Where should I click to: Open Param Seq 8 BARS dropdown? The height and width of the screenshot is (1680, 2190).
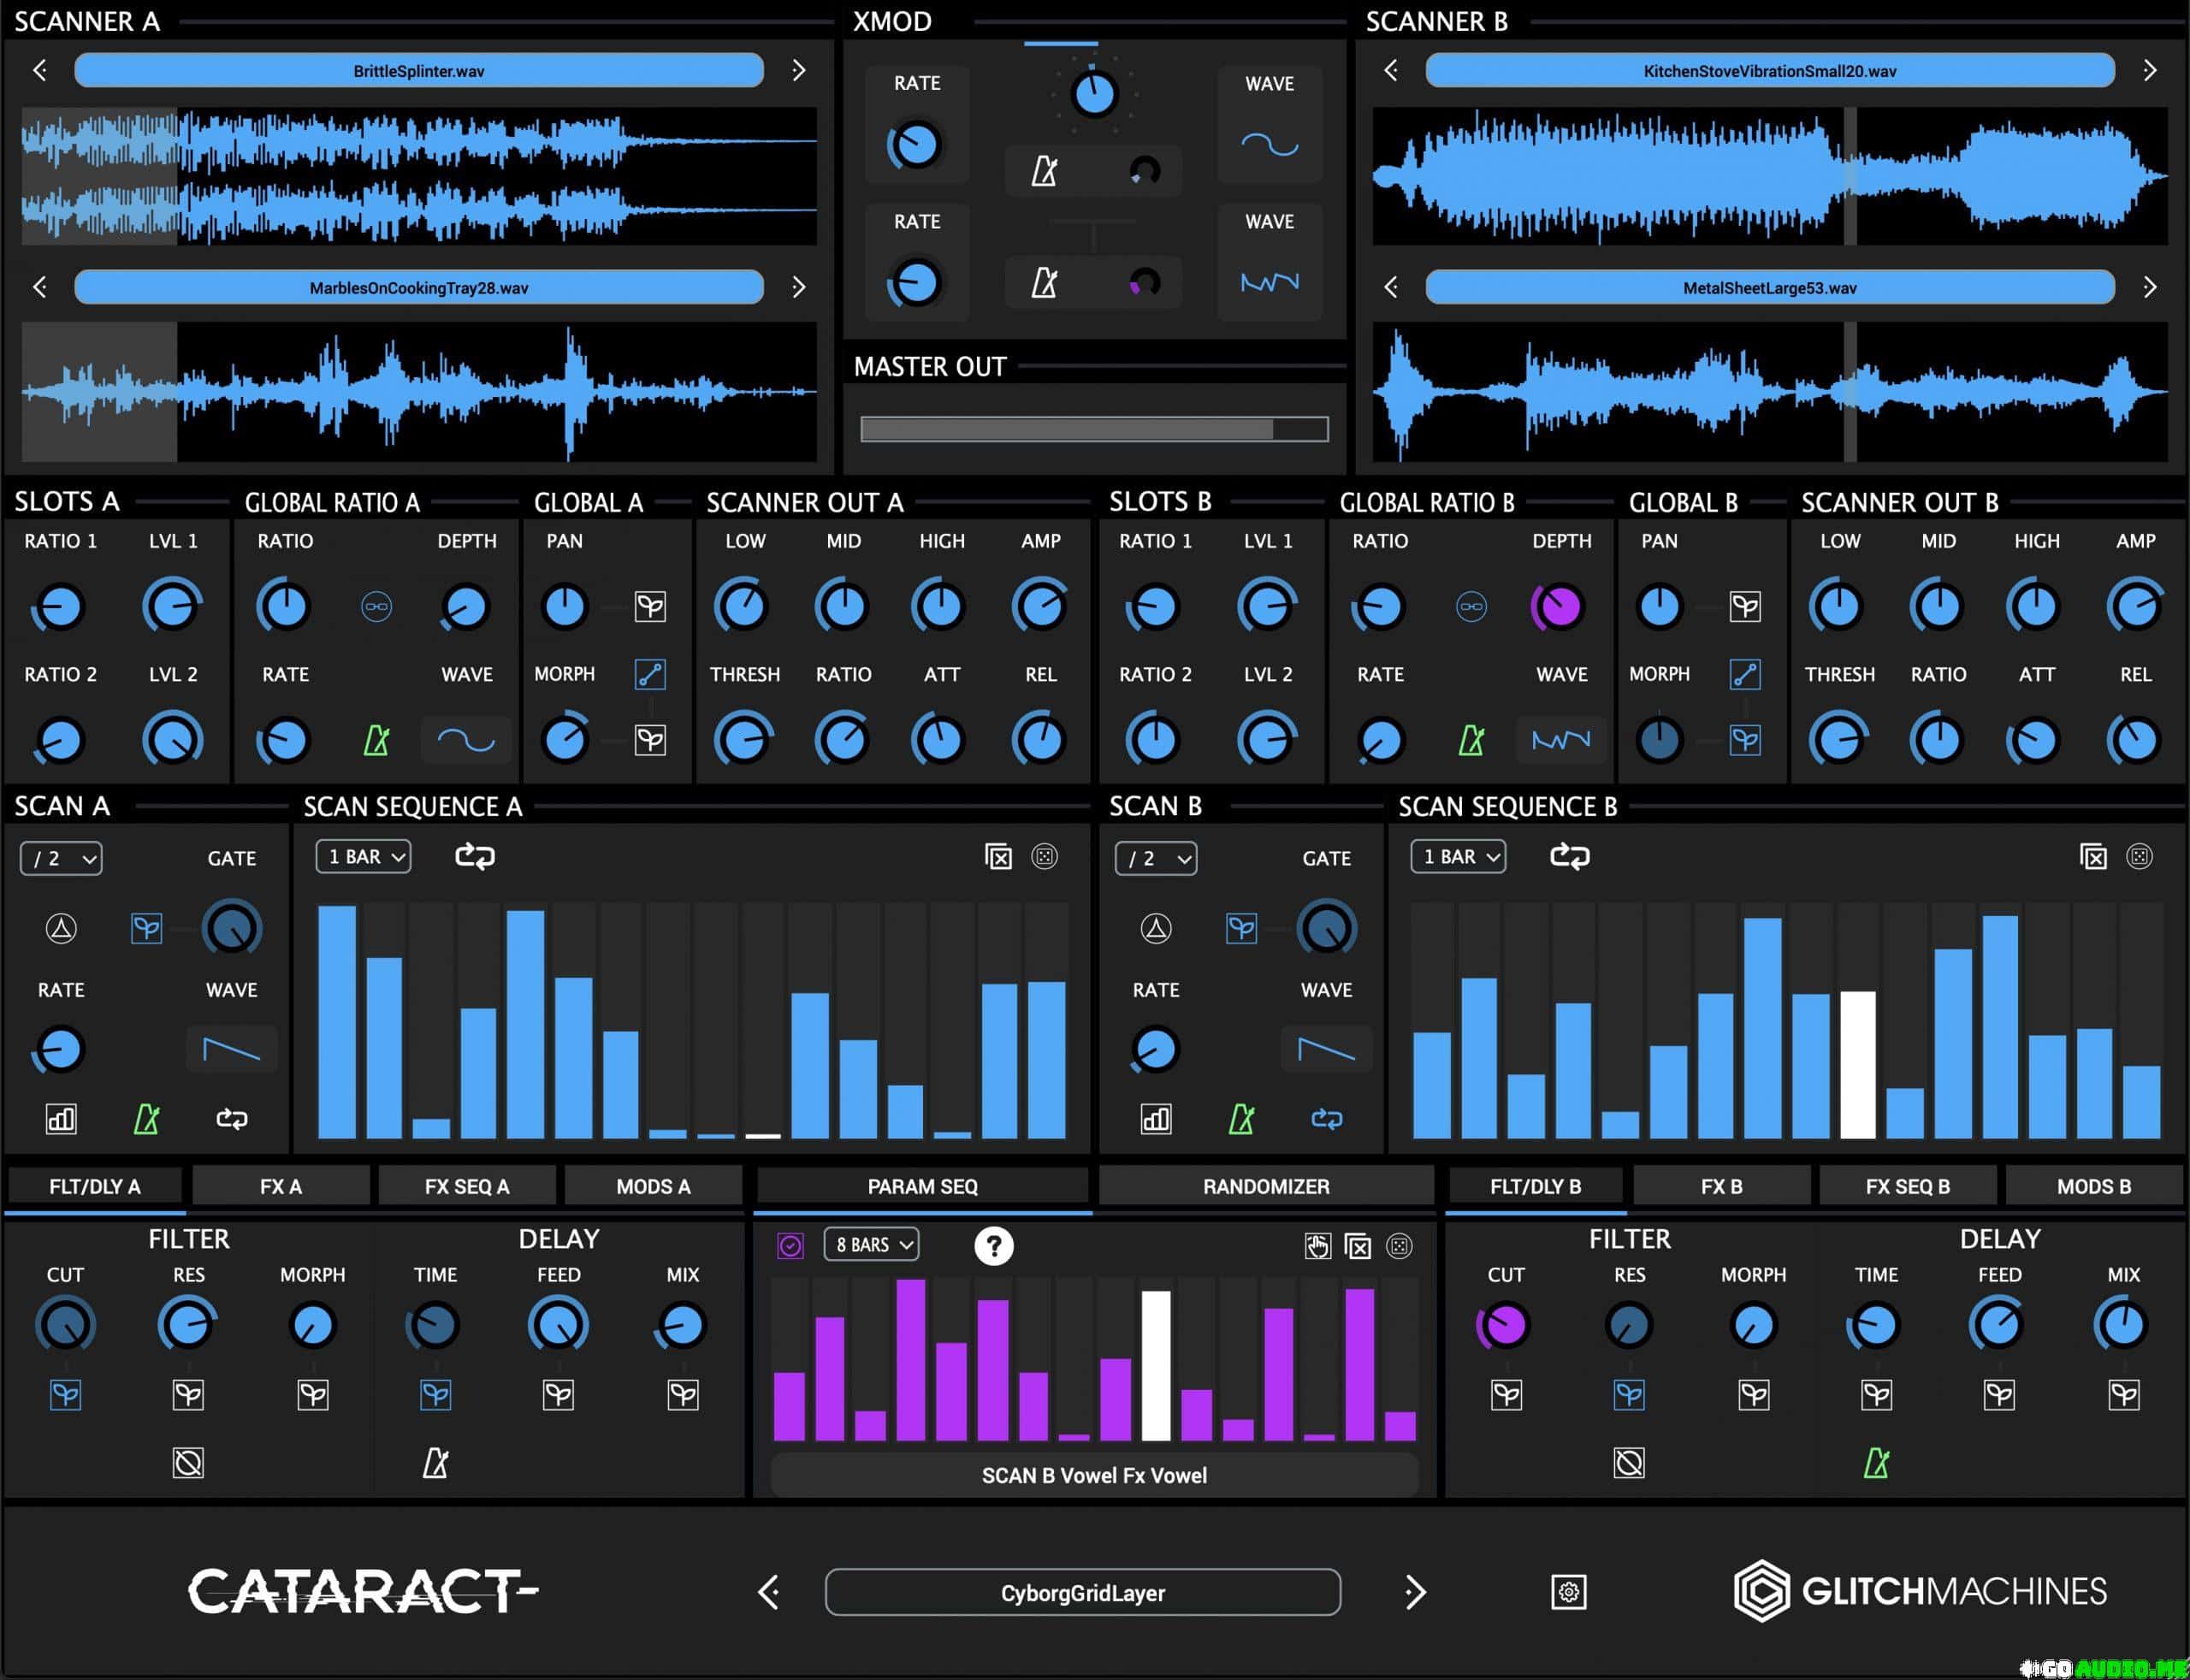872,1245
